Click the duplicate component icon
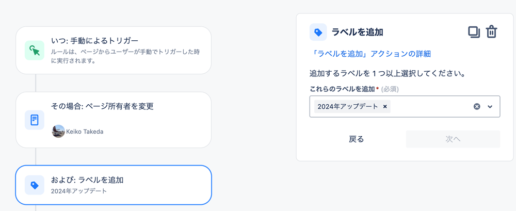The height and width of the screenshot is (211, 516). [x=474, y=32]
